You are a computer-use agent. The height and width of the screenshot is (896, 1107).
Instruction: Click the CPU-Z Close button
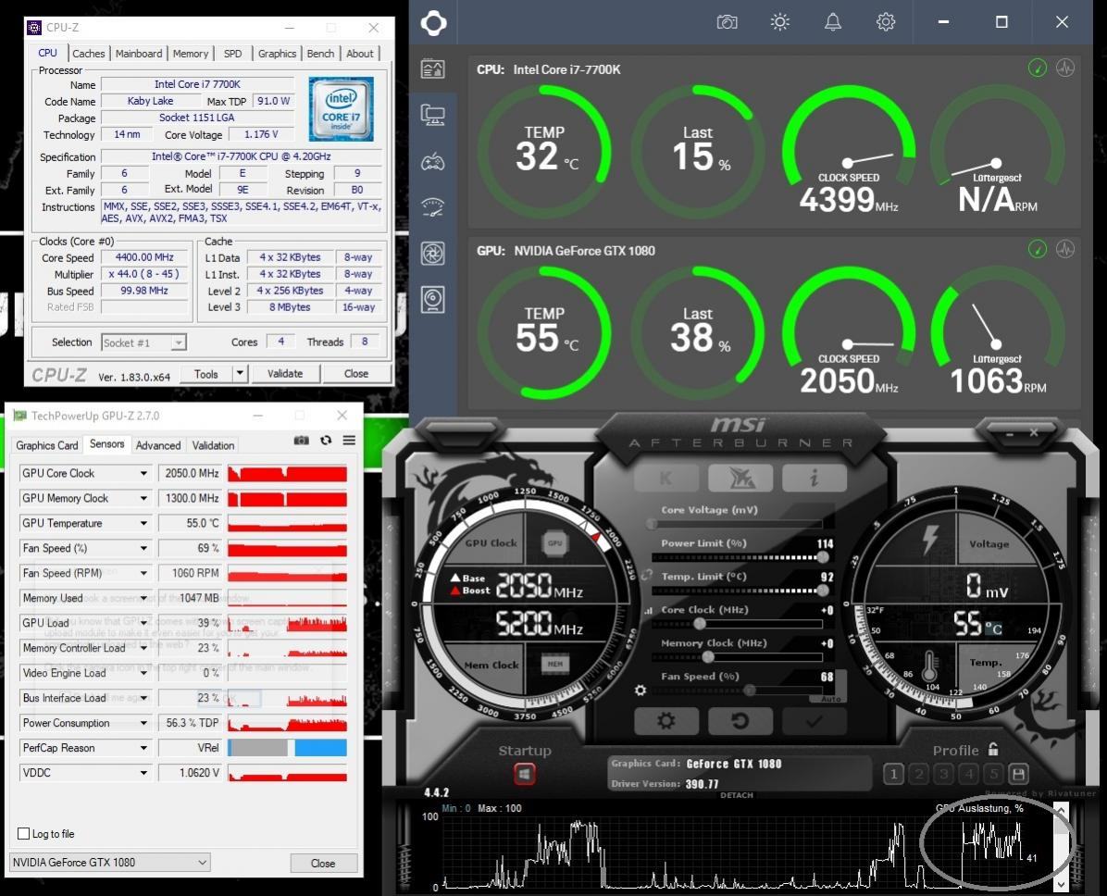tap(355, 374)
